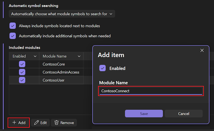Uncheck the ContosoUser module row
214x131 pixels.
click(x=22, y=80)
